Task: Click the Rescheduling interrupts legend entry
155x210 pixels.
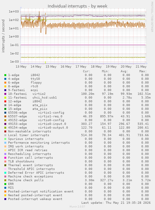Action: [30, 154]
